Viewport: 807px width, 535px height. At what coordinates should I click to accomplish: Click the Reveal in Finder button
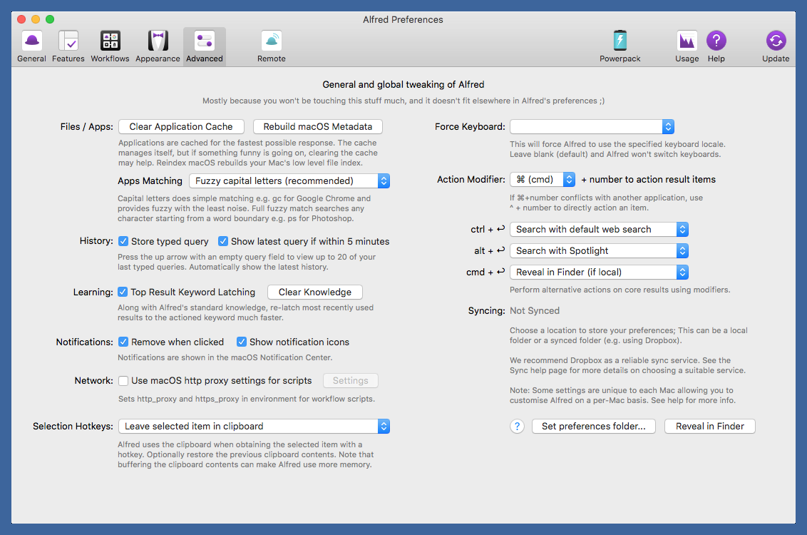[x=710, y=427]
